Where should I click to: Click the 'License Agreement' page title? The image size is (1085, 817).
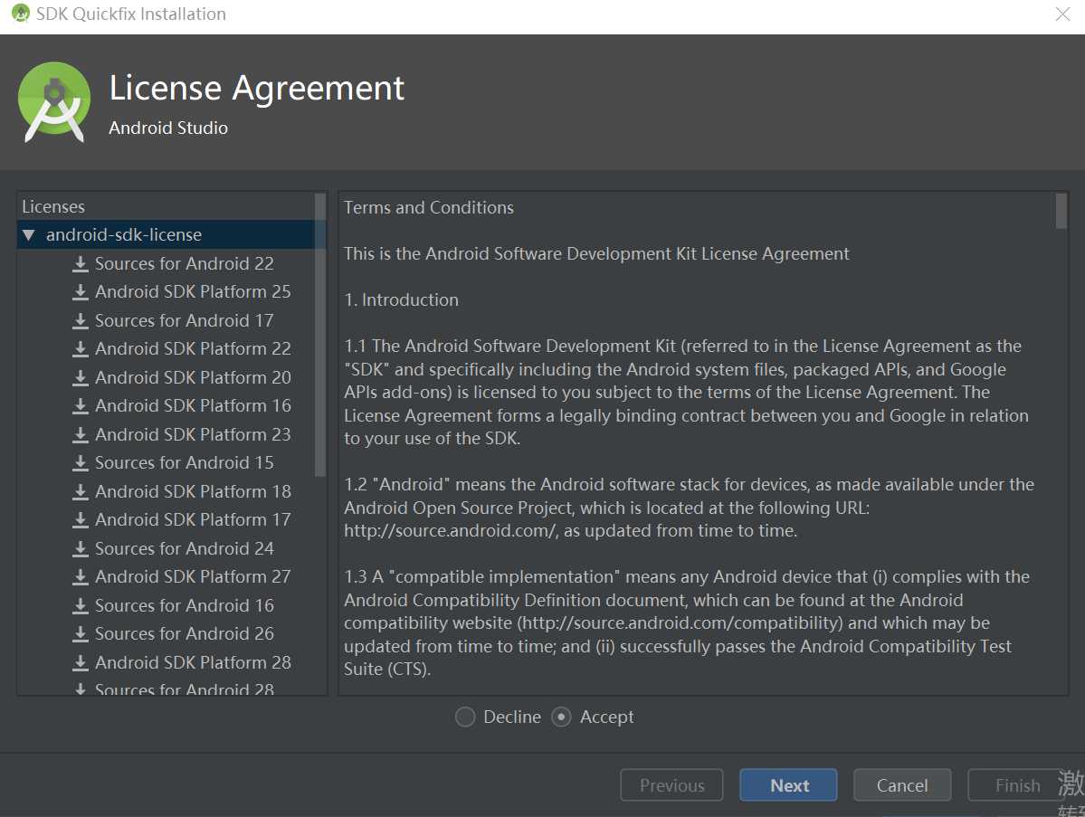257,89
